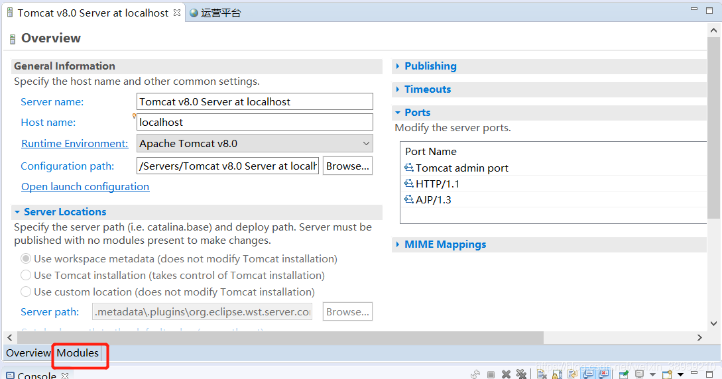This screenshot has width=722, height=379.
Task: Select Use workspace metadata option
Action: tap(26, 258)
